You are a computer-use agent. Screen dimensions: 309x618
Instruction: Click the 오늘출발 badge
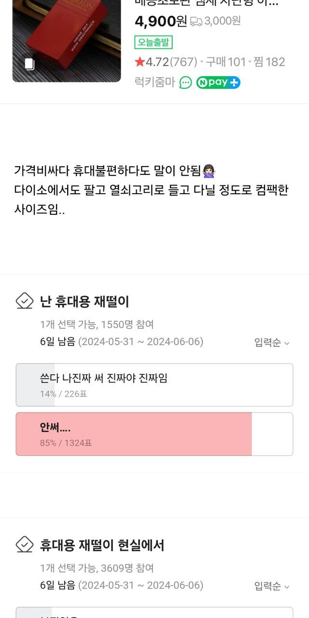point(153,42)
